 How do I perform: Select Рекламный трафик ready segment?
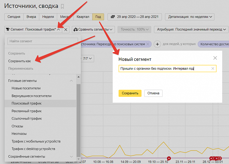[x=27, y=111]
